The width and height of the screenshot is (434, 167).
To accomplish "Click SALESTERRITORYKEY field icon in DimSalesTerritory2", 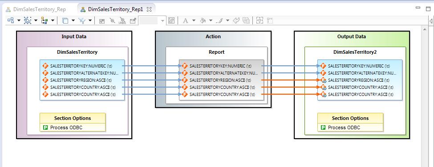I will point(323,66).
